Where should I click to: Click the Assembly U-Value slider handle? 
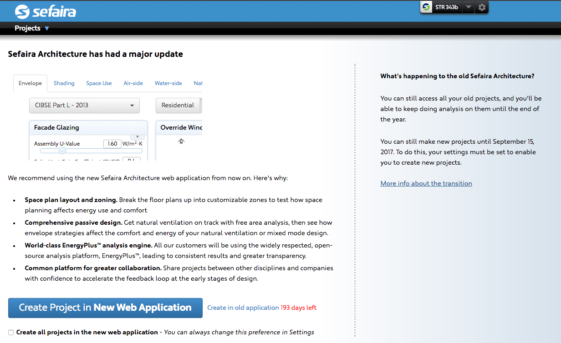point(62,151)
